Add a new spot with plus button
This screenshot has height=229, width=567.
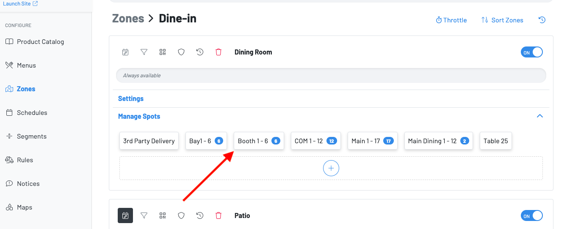tap(331, 168)
